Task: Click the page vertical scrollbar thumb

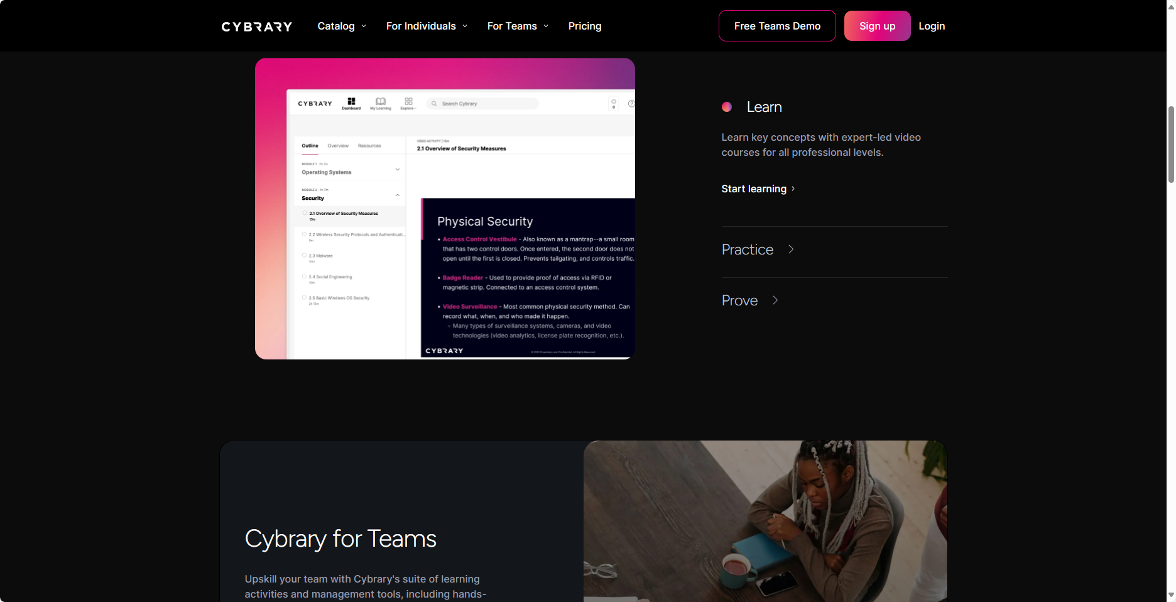Action: coord(1171,145)
